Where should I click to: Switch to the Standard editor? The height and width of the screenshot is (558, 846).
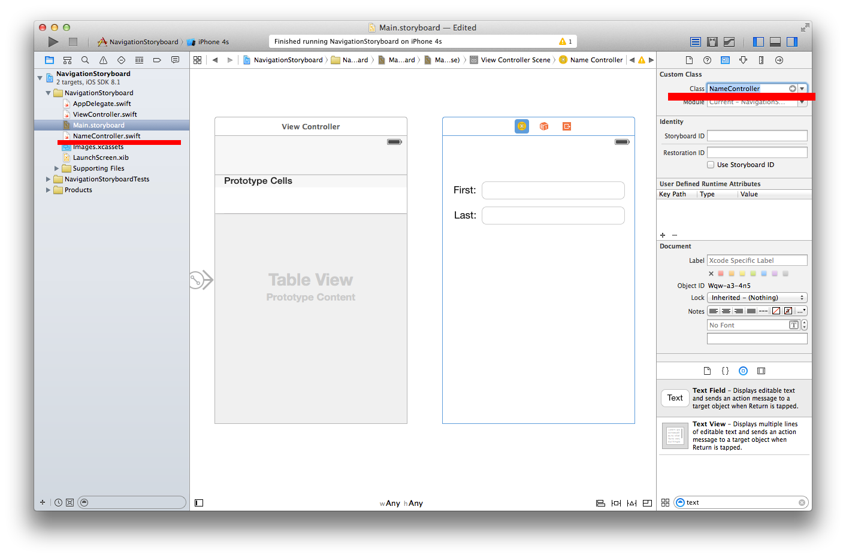(696, 42)
